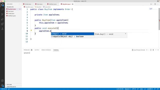160x90 pixels.
Task: Open the Testing flask view
Action: (2, 29)
